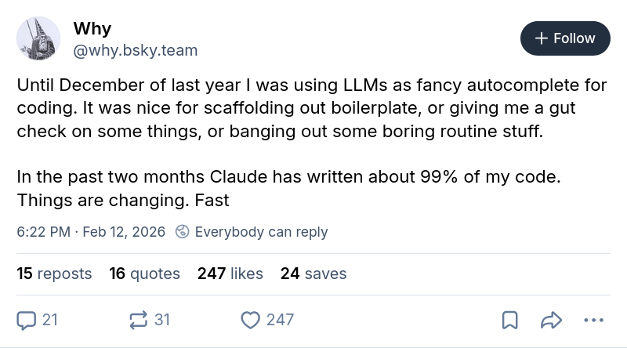Click the globe reply-settings icon
This screenshot has height=348, width=627.
tap(182, 232)
